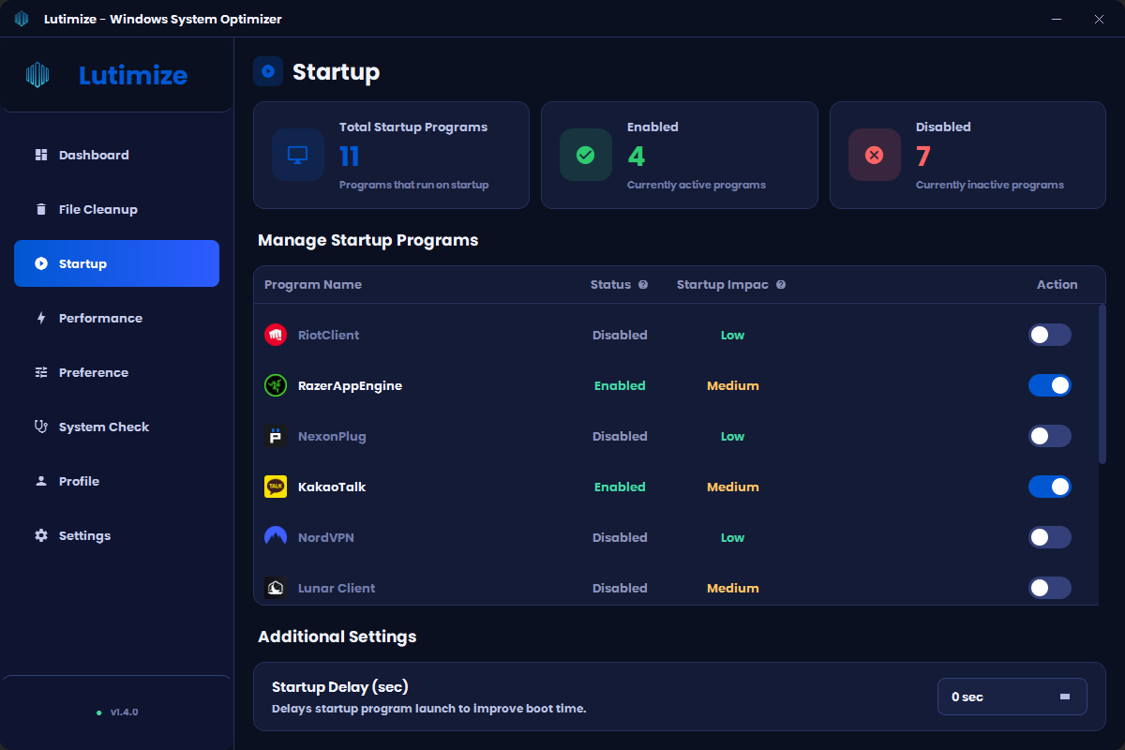Image resolution: width=1125 pixels, height=750 pixels.
Task: Select the Performance menu item
Action: 116,318
